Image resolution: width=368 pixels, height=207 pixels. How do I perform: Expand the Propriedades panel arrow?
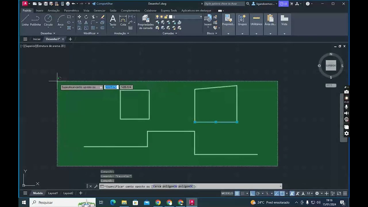228,33
